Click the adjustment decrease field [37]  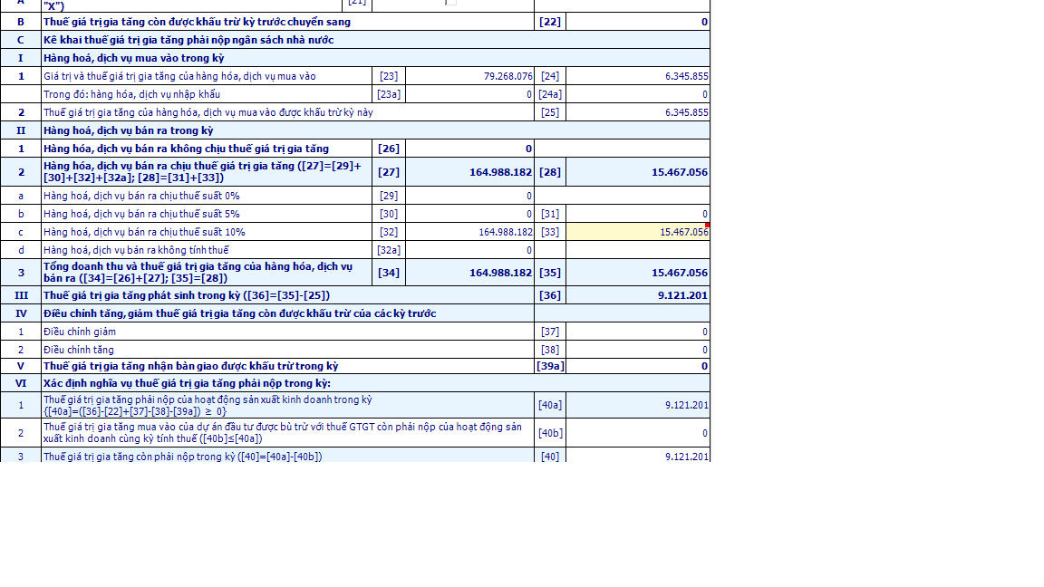[638, 332]
